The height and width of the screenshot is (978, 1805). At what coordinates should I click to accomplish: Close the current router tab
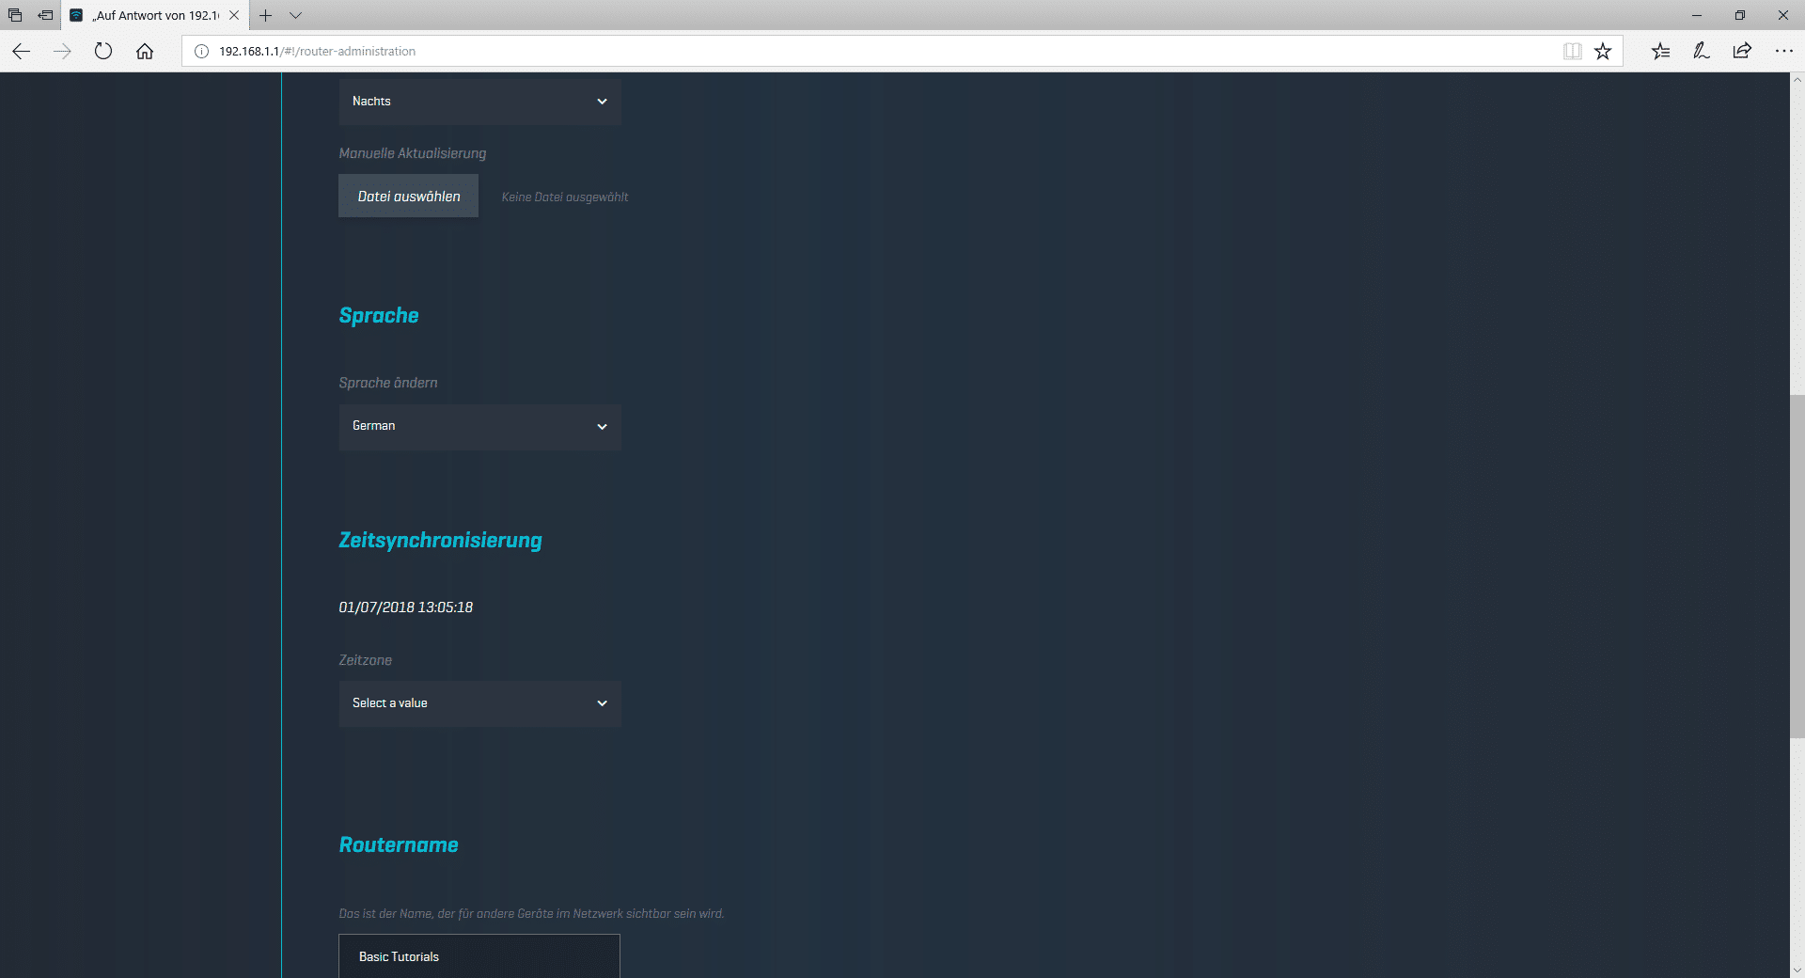pyautogui.click(x=234, y=16)
